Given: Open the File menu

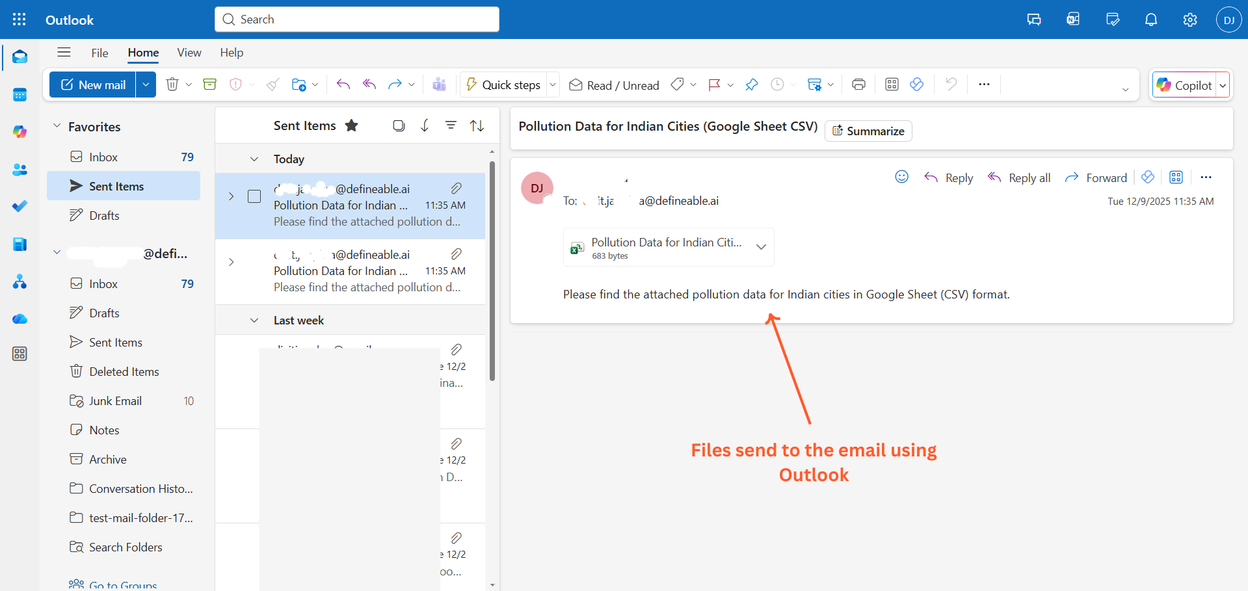Looking at the screenshot, I should click(x=100, y=53).
